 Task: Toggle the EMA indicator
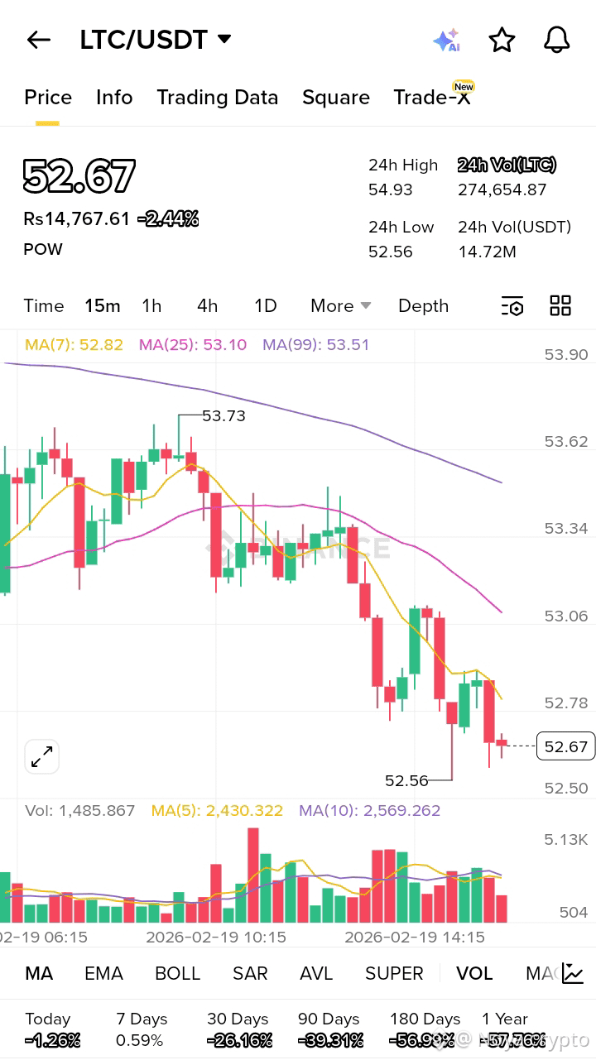[x=103, y=973]
